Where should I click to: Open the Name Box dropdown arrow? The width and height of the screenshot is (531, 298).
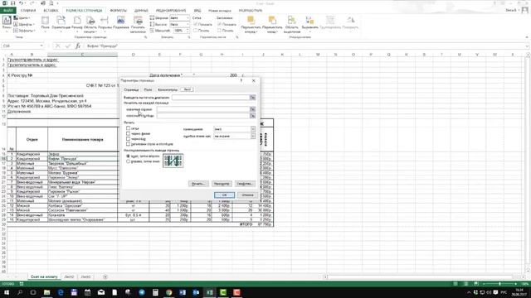(x=41, y=46)
